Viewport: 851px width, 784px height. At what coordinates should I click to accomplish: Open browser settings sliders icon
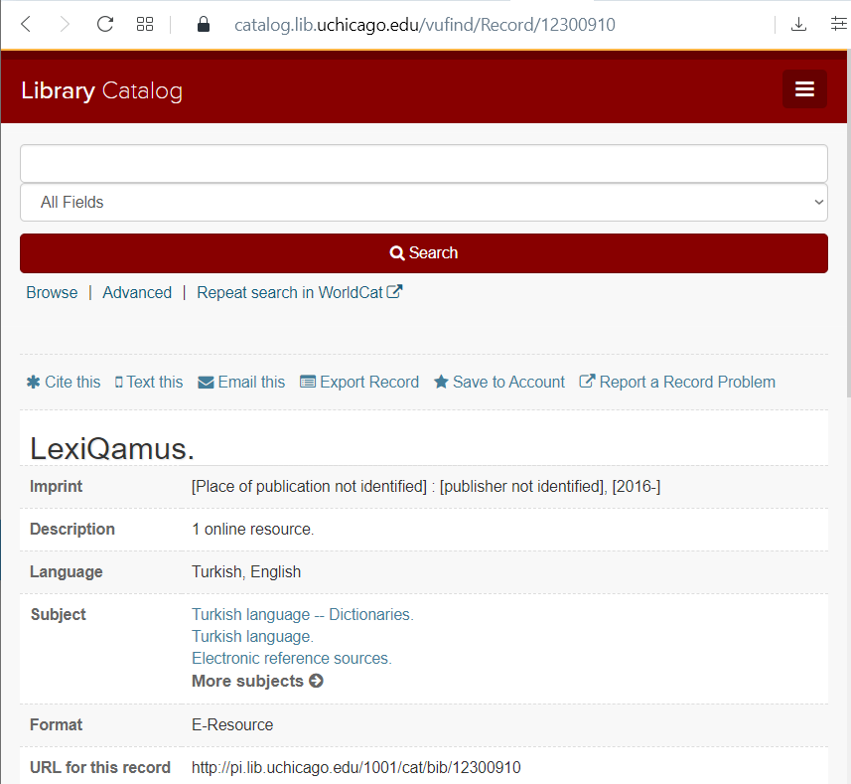[839, 24]
